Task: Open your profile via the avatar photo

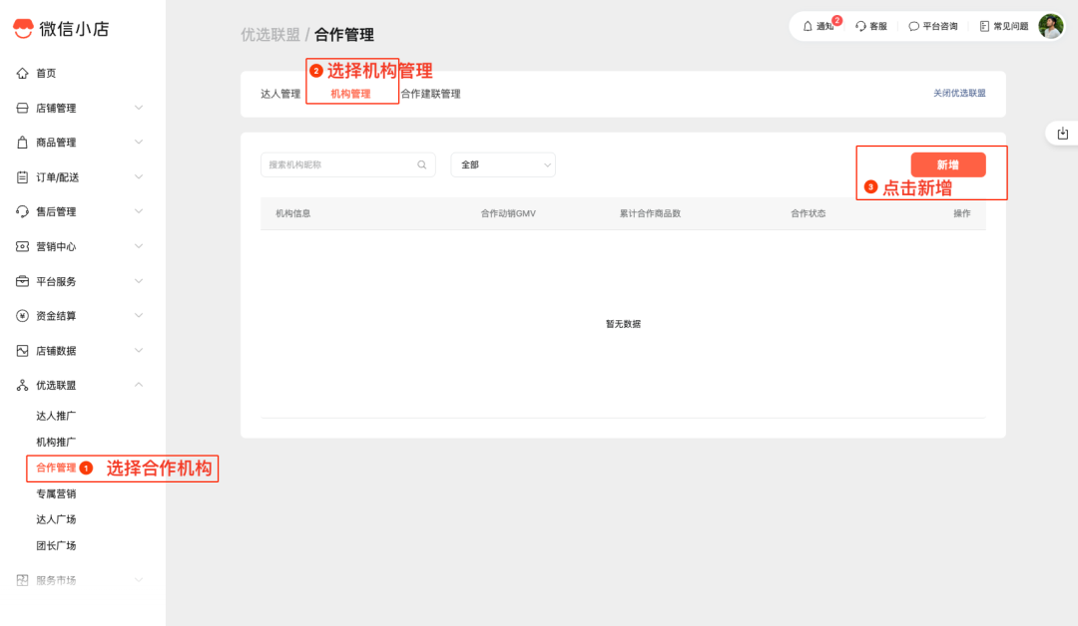Action: coord(1050,26)
